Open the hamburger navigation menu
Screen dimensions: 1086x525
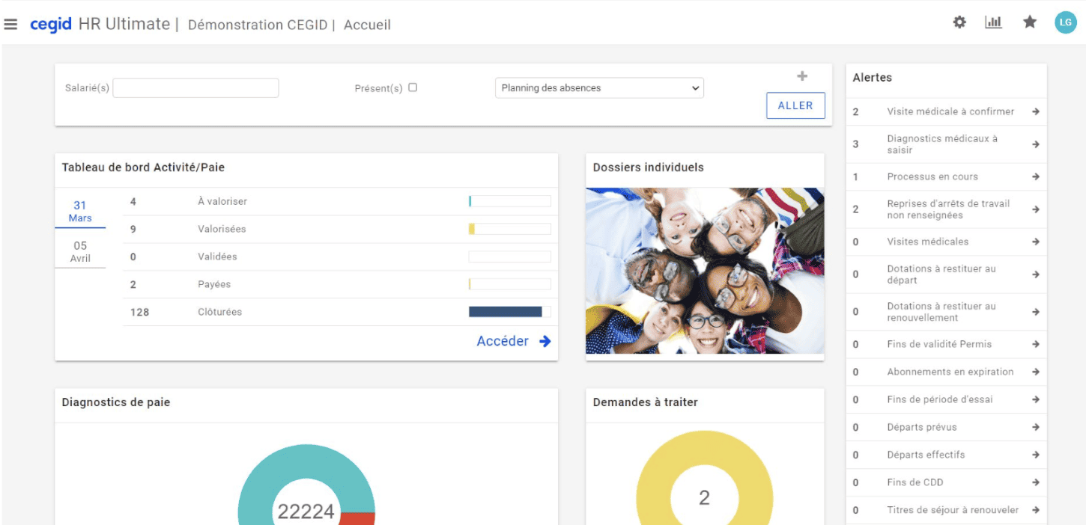pos(10,25)
